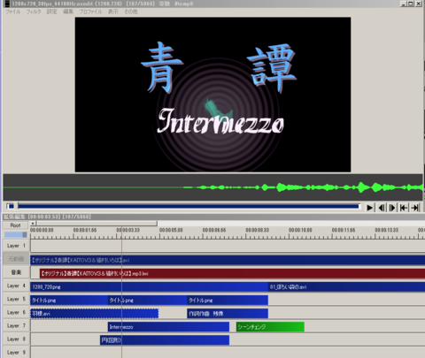
Task: Open the ファイル menu
Action: [x=13, y=11]
